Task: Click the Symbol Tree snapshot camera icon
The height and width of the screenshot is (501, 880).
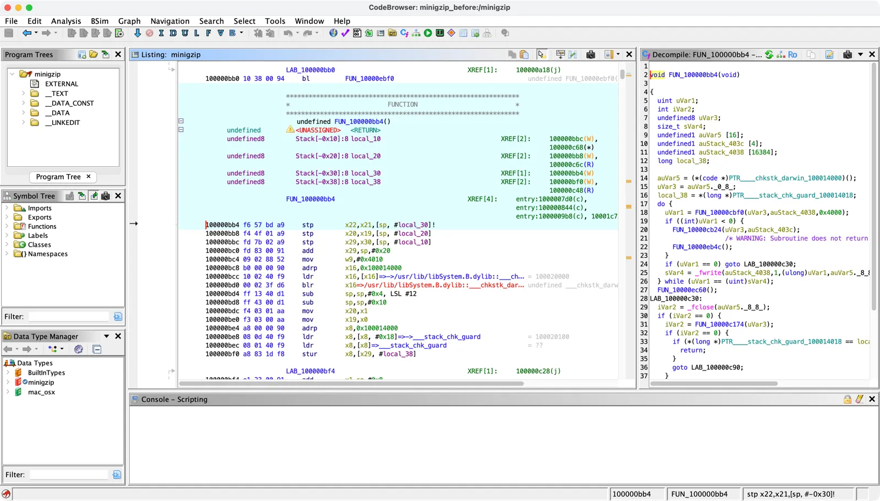Action: click(x=106, y=196)
